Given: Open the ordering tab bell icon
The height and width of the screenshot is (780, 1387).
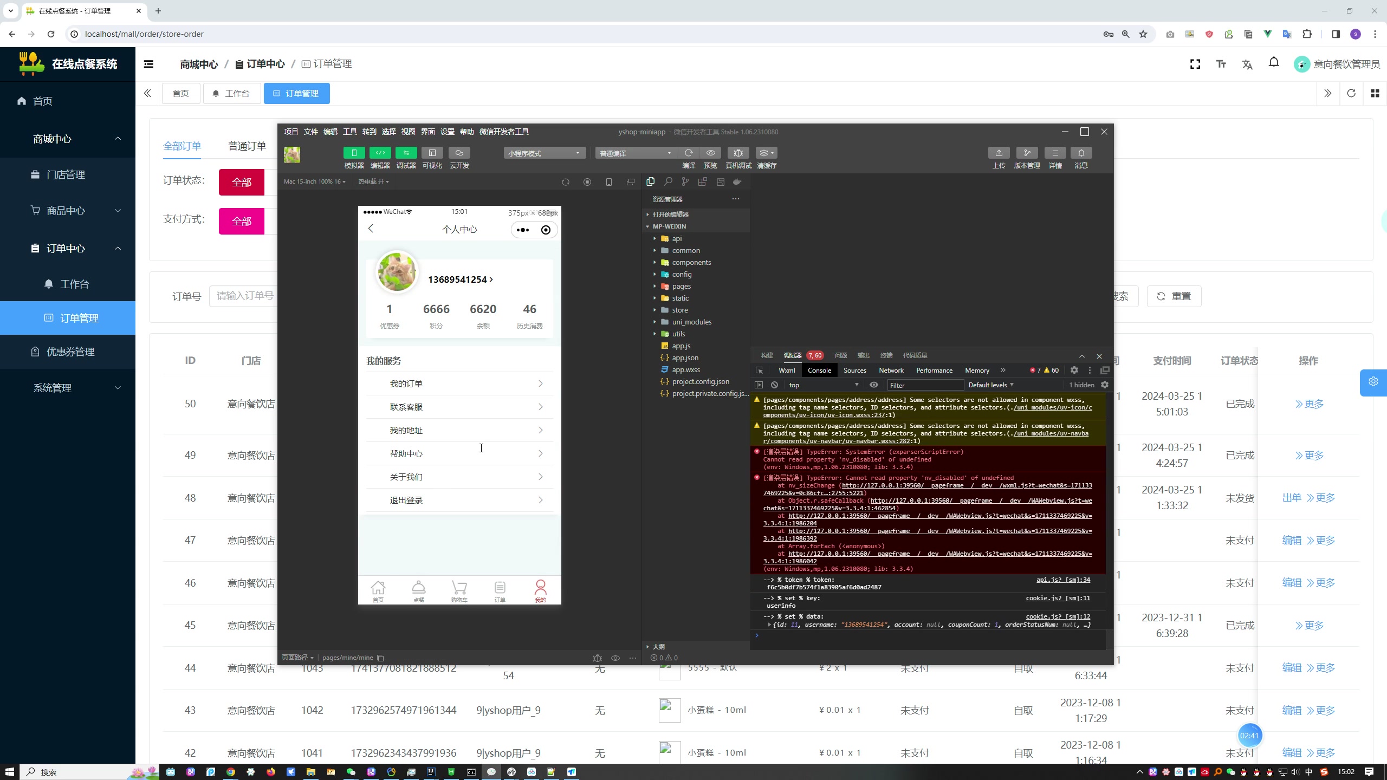Looking at the screenshot, I should pyautogui.click(x=419, y=591).
